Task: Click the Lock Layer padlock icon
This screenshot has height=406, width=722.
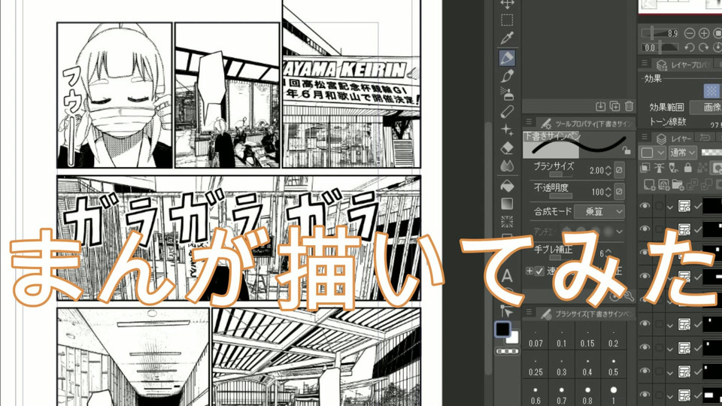Action: coord(688,168)
